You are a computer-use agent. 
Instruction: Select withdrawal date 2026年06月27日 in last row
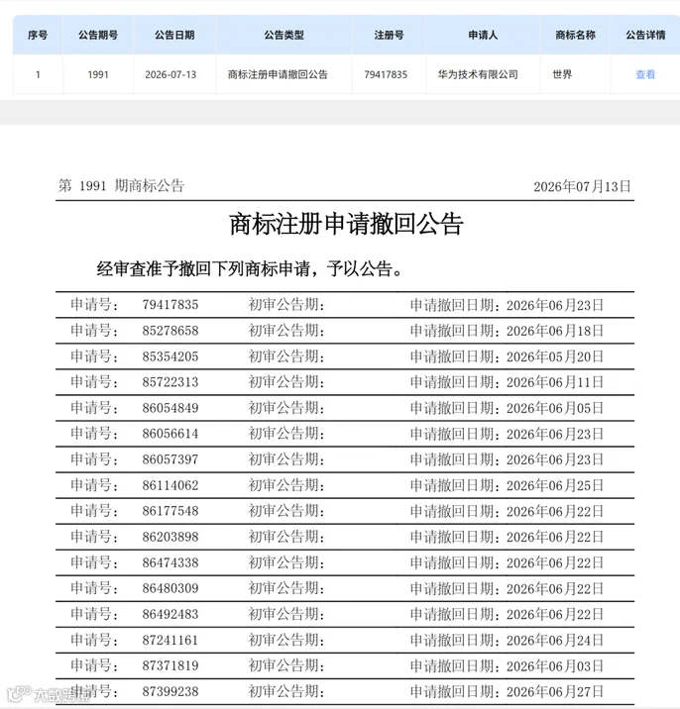(x=555, y=691)
